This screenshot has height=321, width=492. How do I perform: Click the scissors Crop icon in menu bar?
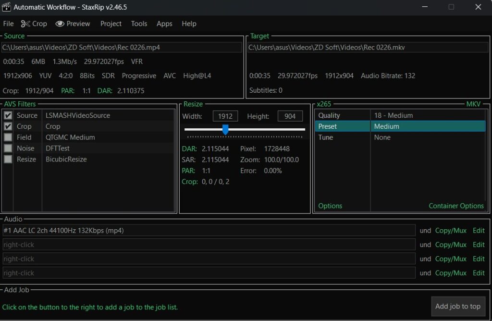[x=25, y=24]
